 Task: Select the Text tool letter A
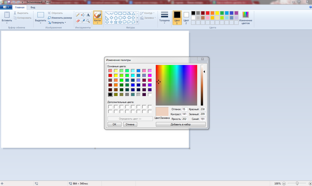pos(88,15)
